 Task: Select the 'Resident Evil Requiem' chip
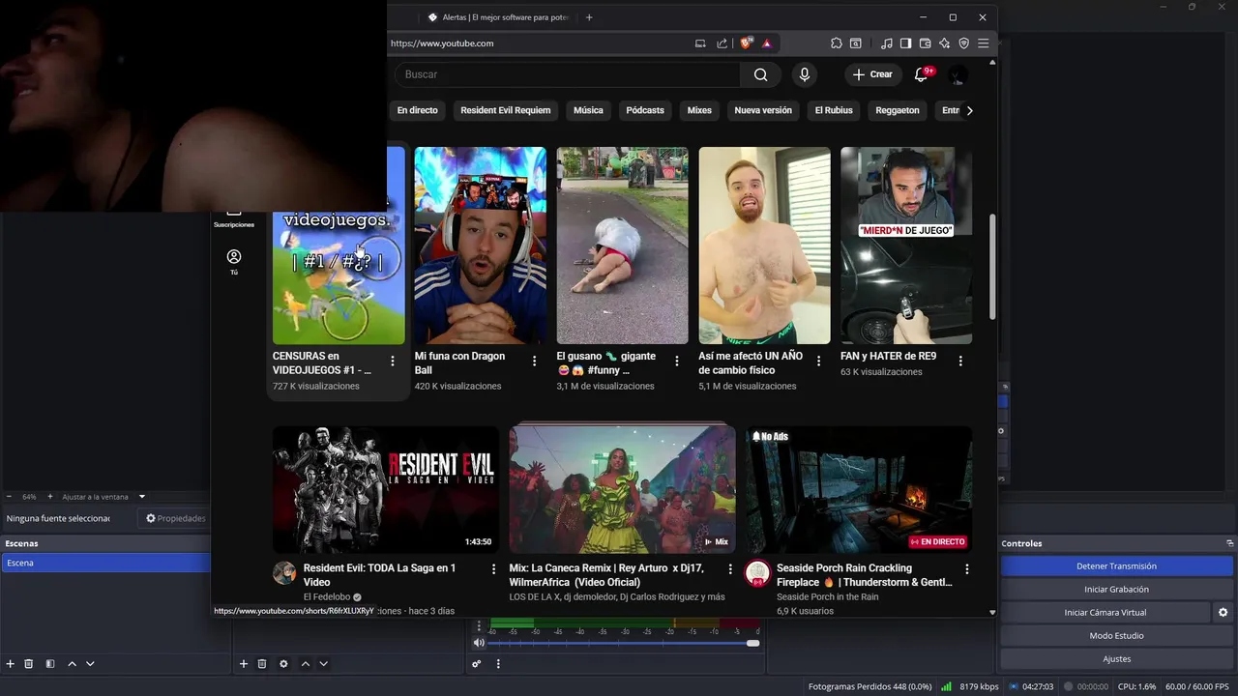click(505, 110)
